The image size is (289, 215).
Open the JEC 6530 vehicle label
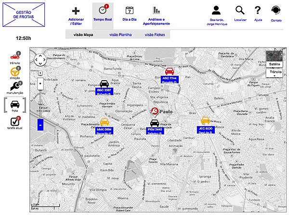coord(206,130)
